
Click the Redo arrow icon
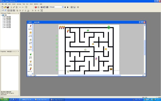pyautogui.click(x=23, y=7)
